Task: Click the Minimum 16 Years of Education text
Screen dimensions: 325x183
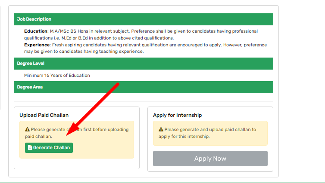Action: tap(57, 76)
